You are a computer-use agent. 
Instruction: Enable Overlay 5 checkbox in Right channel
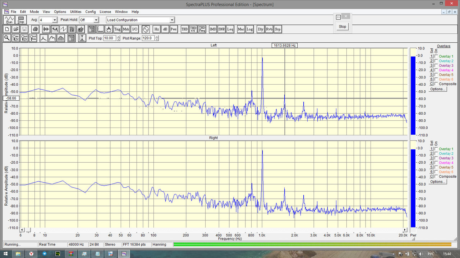[x=436, y=167]
